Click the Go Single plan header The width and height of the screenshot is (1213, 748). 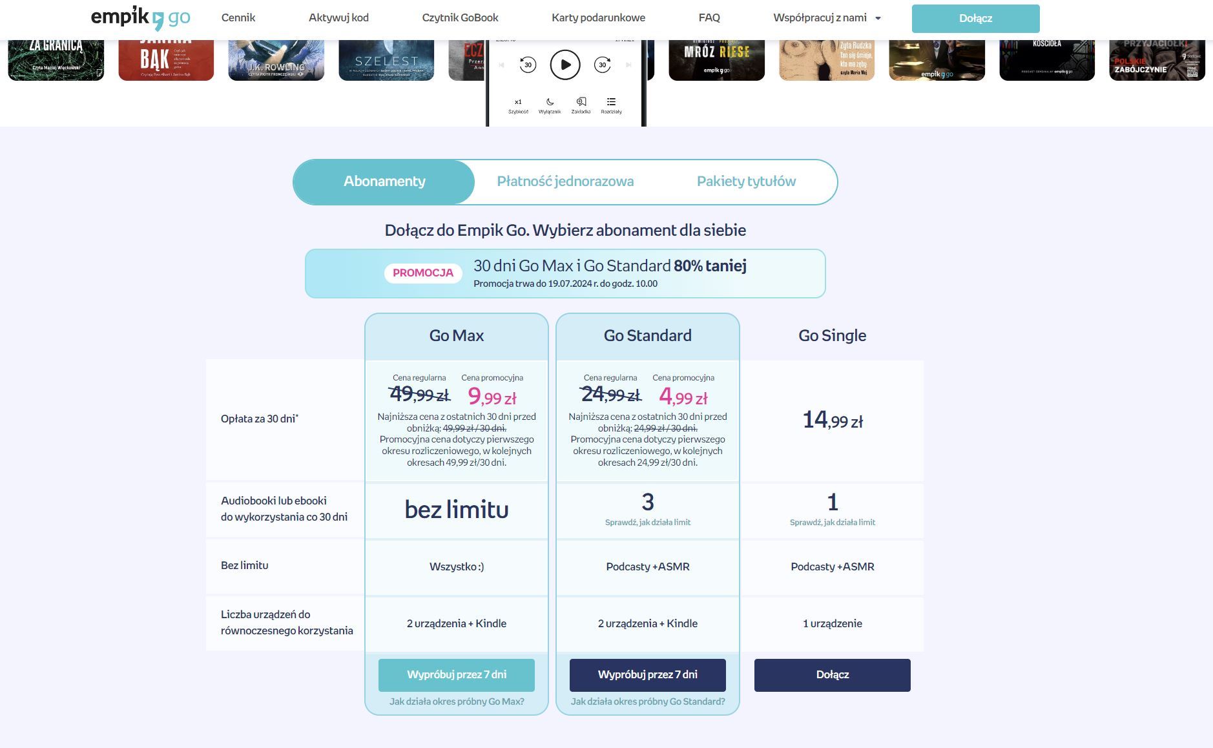(x=833, y=336)
